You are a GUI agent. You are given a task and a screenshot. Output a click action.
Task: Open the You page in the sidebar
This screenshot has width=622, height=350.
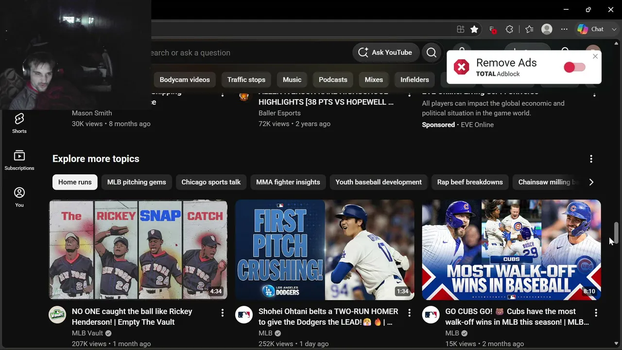(19, 197)
